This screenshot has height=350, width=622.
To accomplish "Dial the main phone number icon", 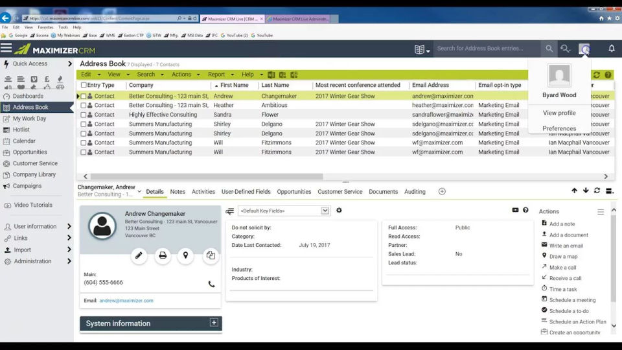I will click(211, 284).
